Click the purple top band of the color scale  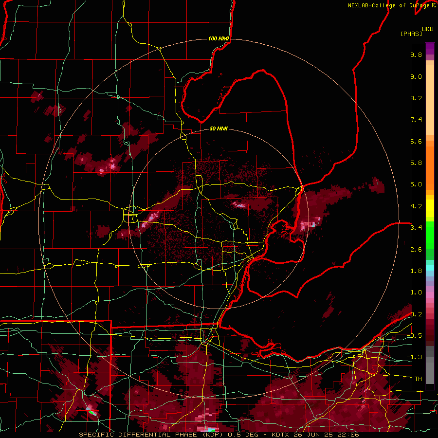(x=430, y=49)
